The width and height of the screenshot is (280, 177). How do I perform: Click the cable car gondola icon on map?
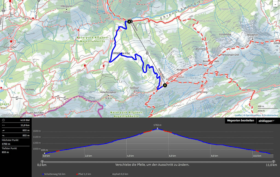pos(147,53)
